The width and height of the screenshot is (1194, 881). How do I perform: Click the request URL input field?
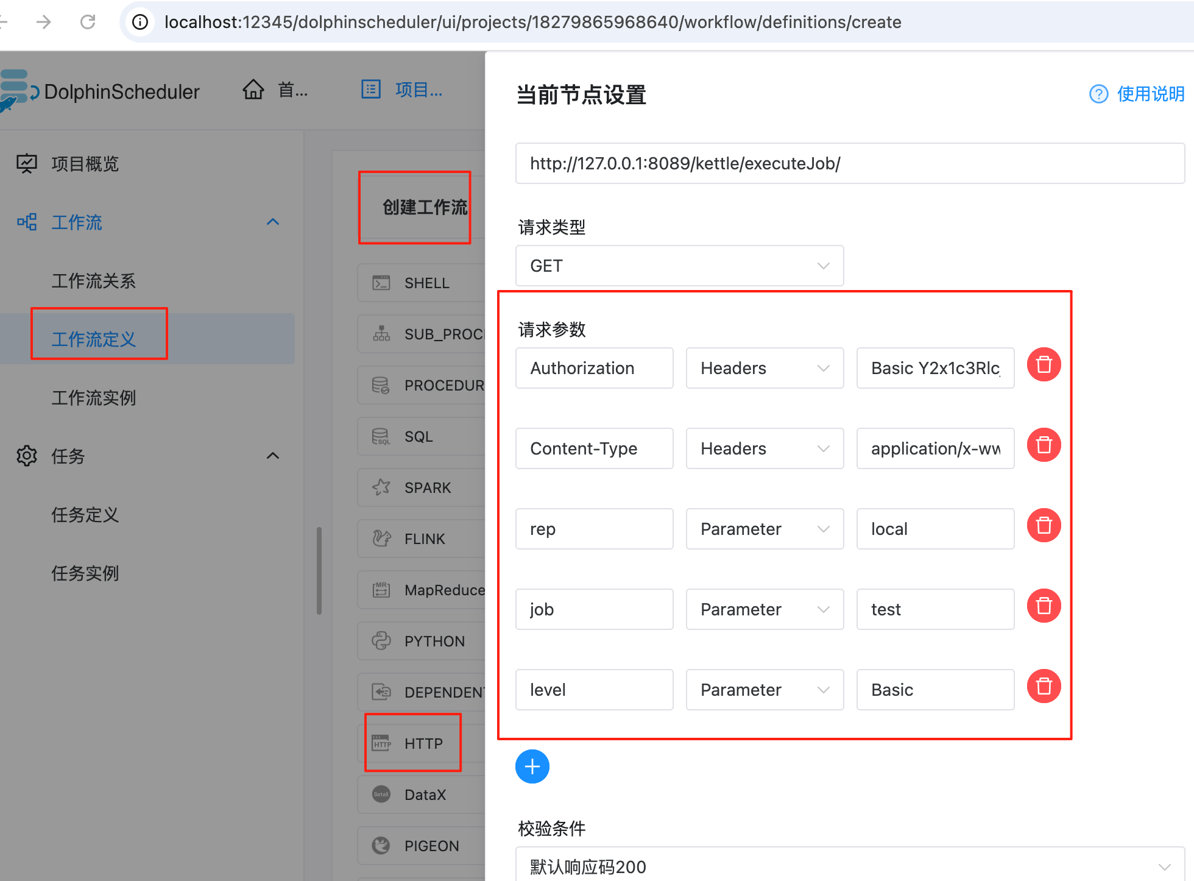click(849, 163)
